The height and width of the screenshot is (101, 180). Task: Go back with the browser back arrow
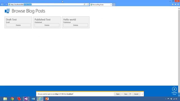pyautogui.click(x=2, y=4)
